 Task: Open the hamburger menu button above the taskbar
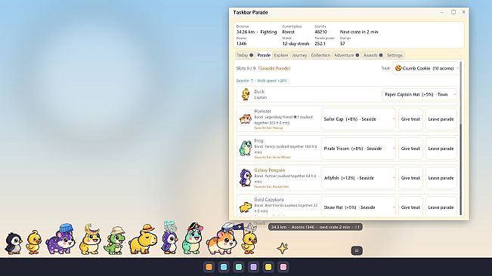point(357,250)
